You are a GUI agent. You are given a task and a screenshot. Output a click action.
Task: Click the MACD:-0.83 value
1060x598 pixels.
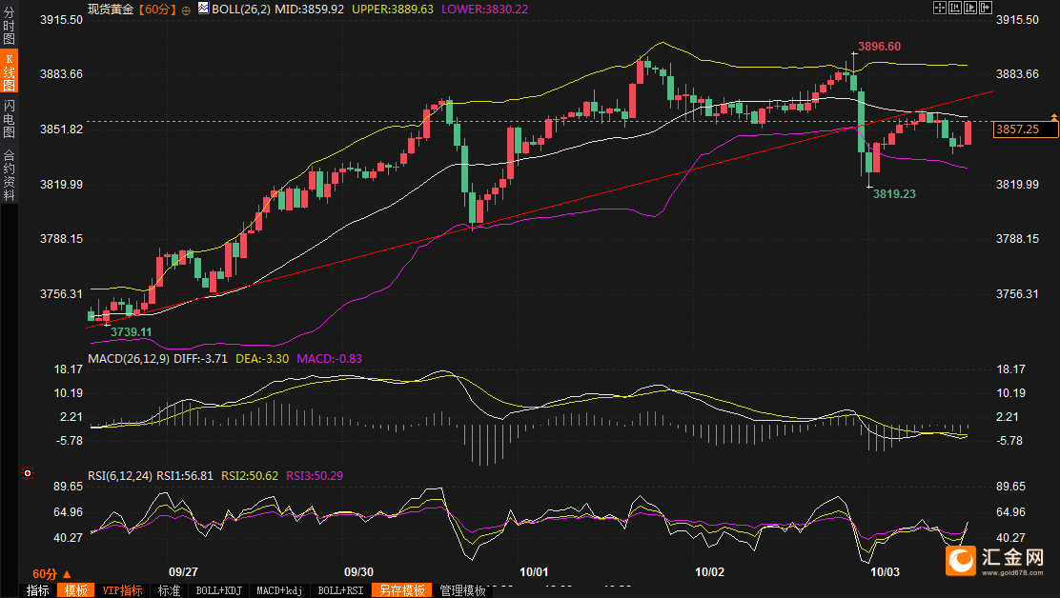click(329, 358)
